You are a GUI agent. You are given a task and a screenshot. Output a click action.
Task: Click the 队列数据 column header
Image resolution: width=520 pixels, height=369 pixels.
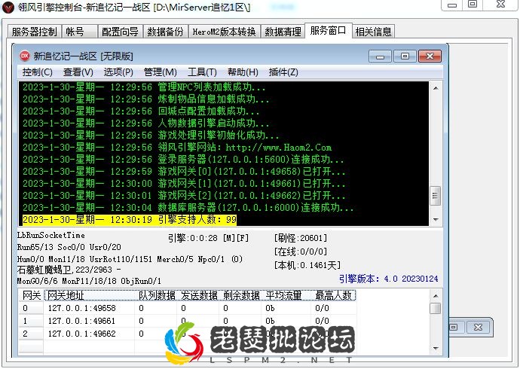pyautogui.click(x=157, y=295)
